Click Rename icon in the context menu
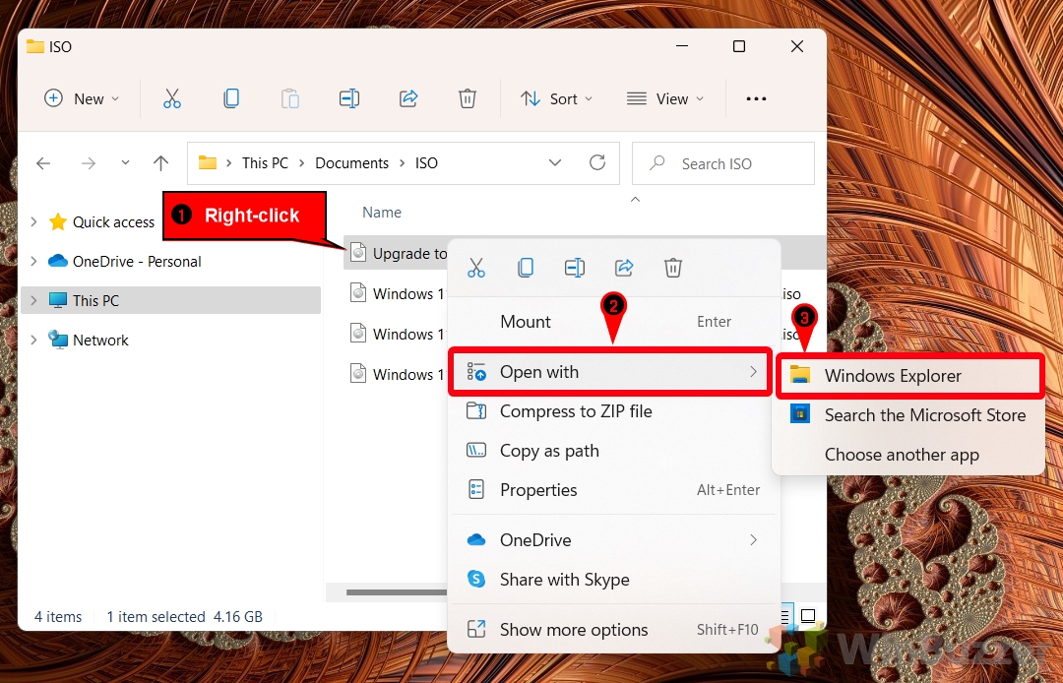Screen dimensions: 1063x683 [x=574, y=268]
